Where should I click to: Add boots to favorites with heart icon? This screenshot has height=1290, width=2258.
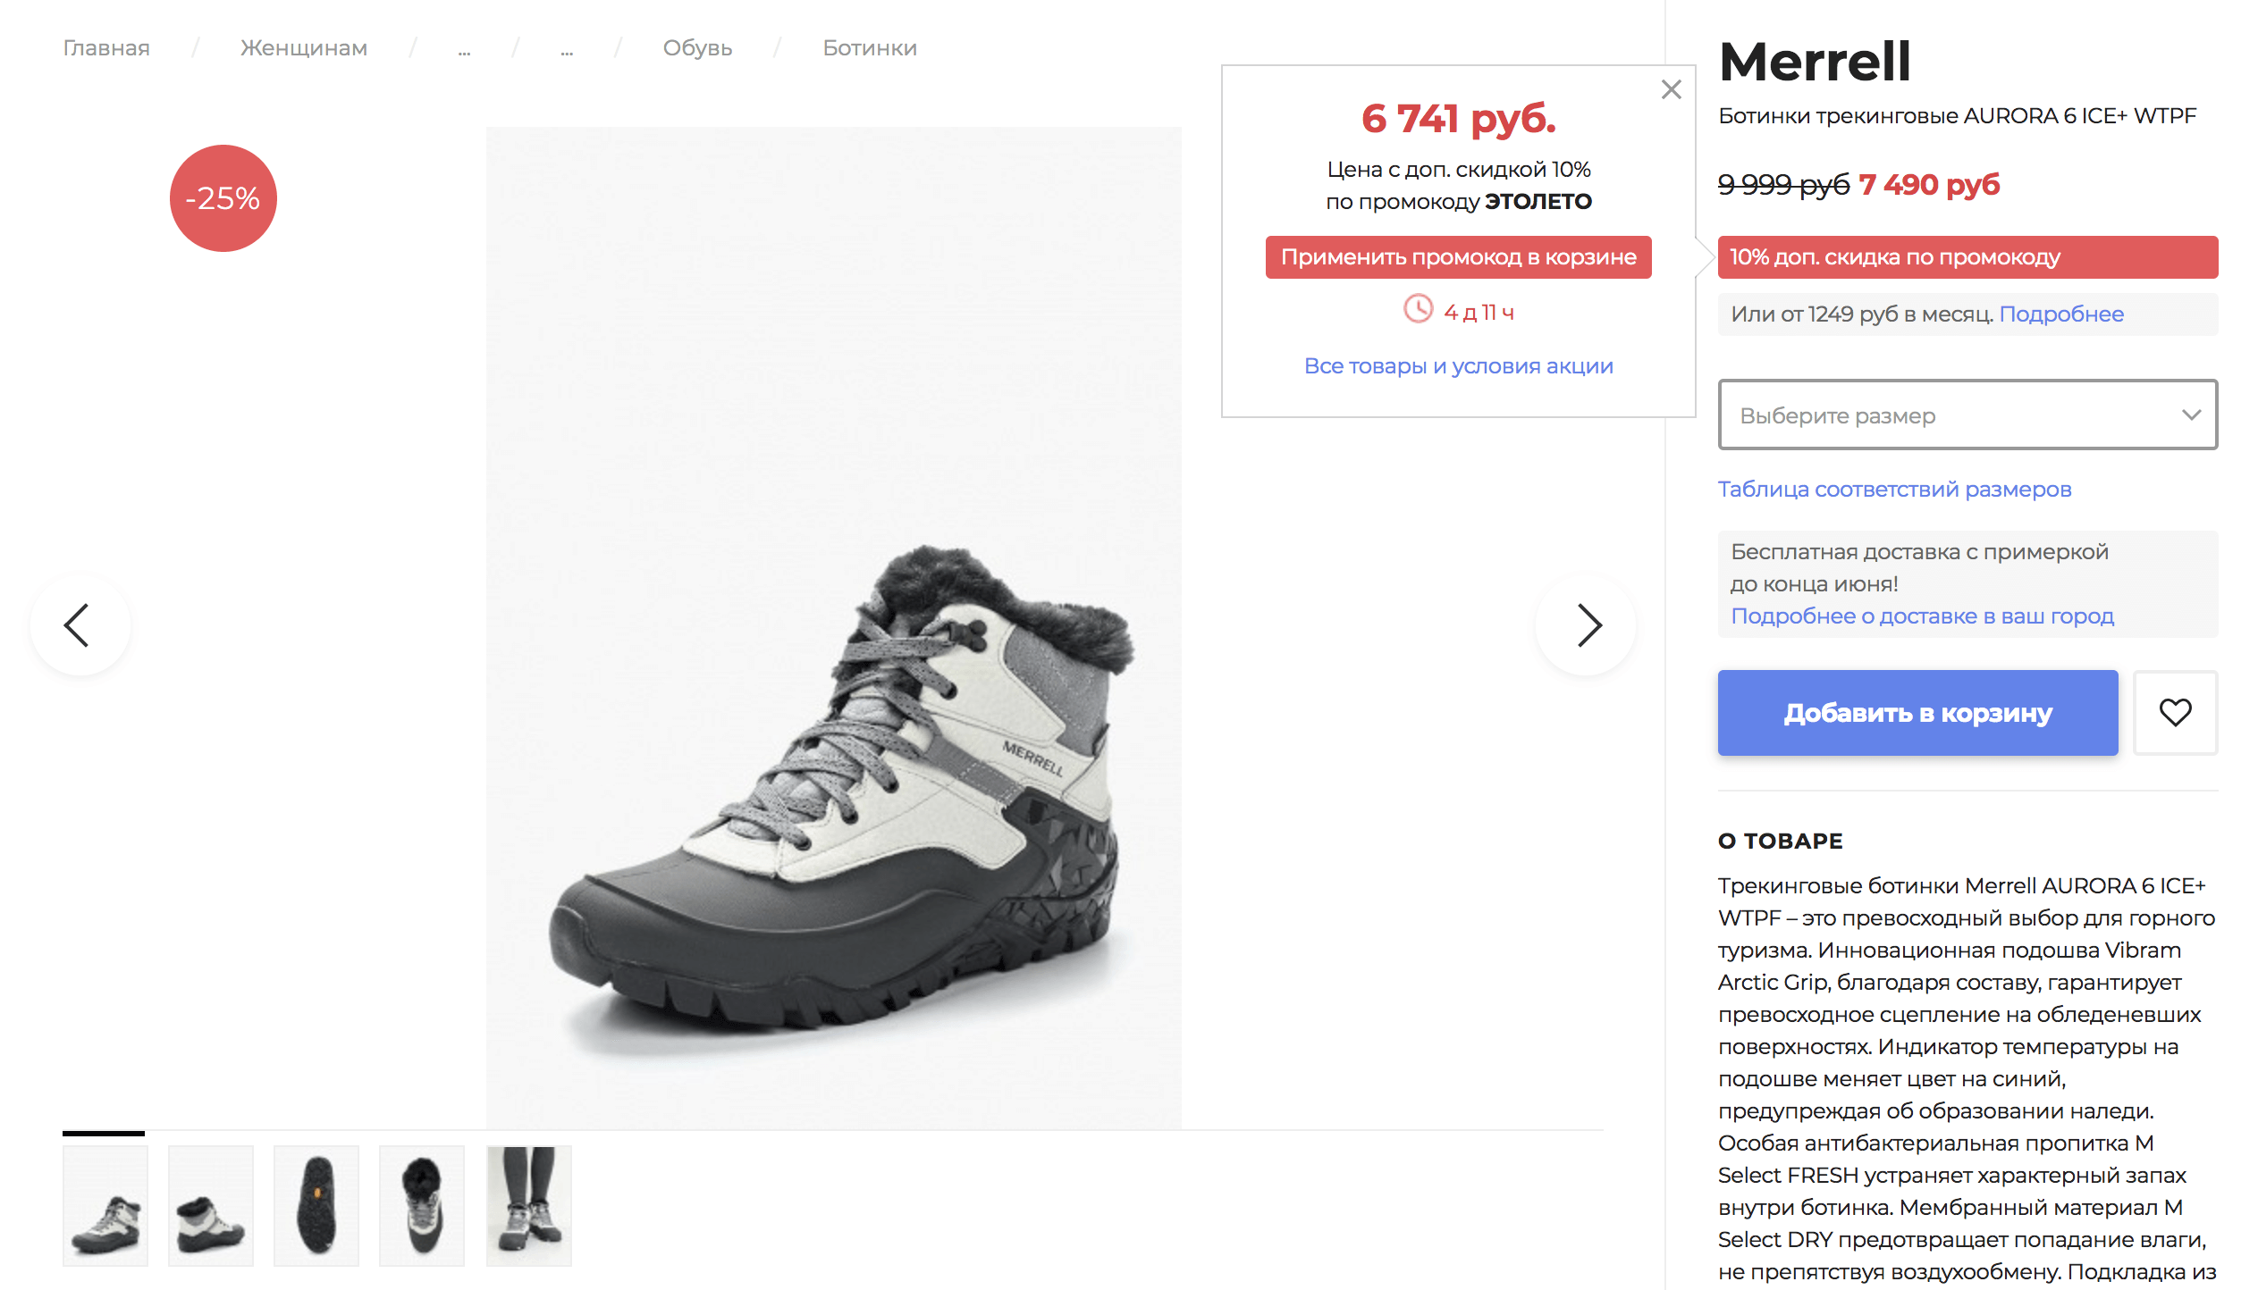pos(2175,712)
